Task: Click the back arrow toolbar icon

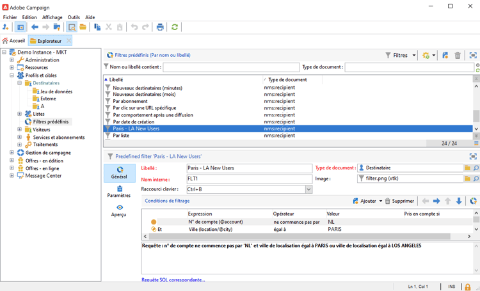Action: (x=35, y=28)
